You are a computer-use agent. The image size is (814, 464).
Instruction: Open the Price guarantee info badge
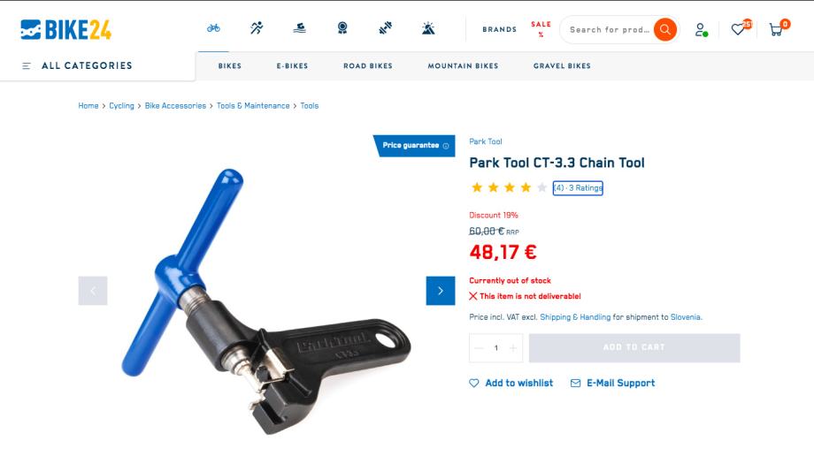[x=414, y=146]
